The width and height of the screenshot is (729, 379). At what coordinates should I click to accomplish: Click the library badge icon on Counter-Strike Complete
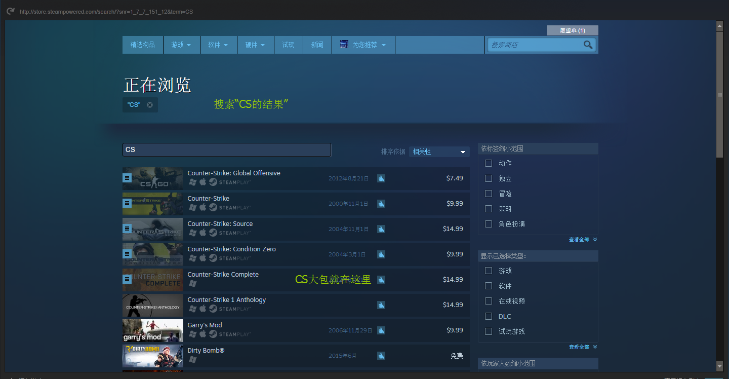click(128, 279)
